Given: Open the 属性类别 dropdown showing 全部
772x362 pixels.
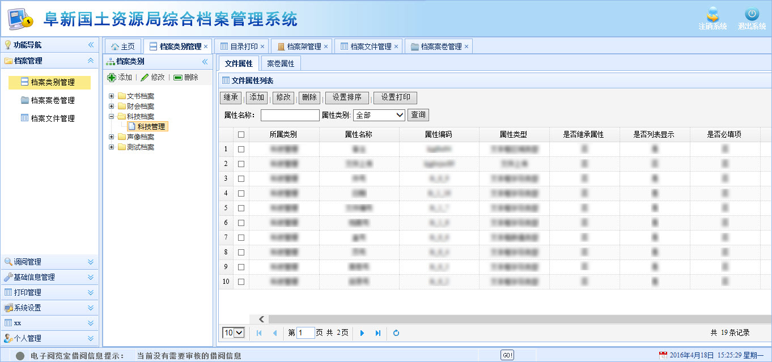Looking at the screenshot, I should (379, 115).
